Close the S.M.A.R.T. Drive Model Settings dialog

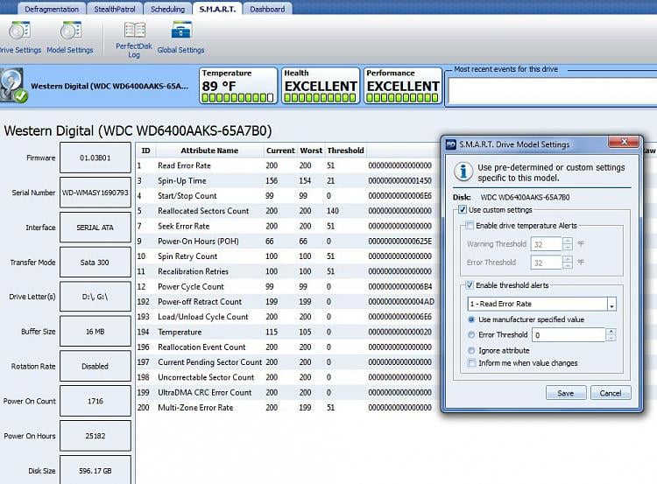[x=624, y=142]
